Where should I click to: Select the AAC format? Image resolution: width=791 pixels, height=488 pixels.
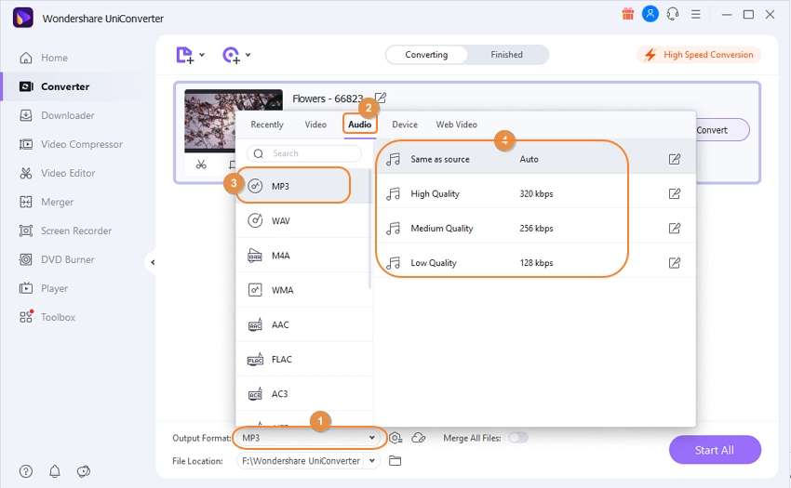point(302,324)
